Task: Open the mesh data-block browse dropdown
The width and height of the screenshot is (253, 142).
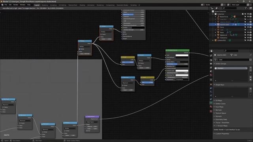Action: click(x=216, y=60)
